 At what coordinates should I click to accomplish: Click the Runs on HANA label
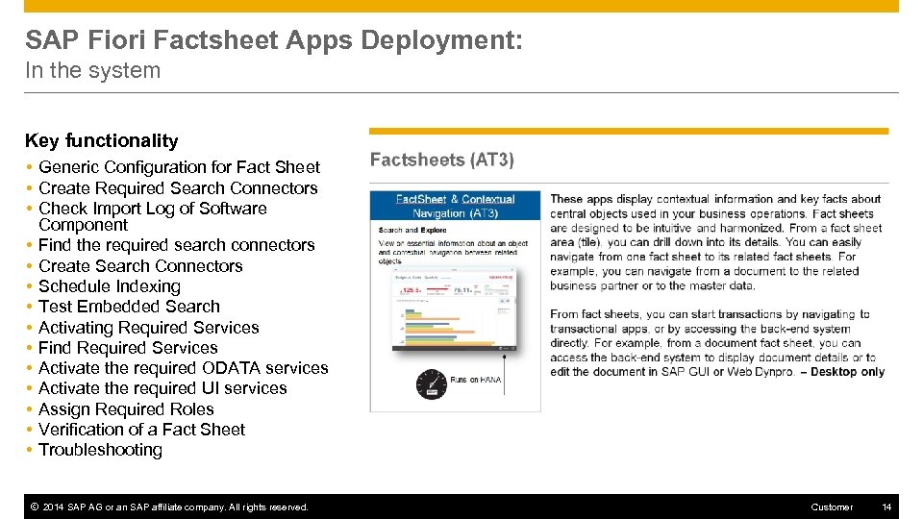click(x=476, y=380)
